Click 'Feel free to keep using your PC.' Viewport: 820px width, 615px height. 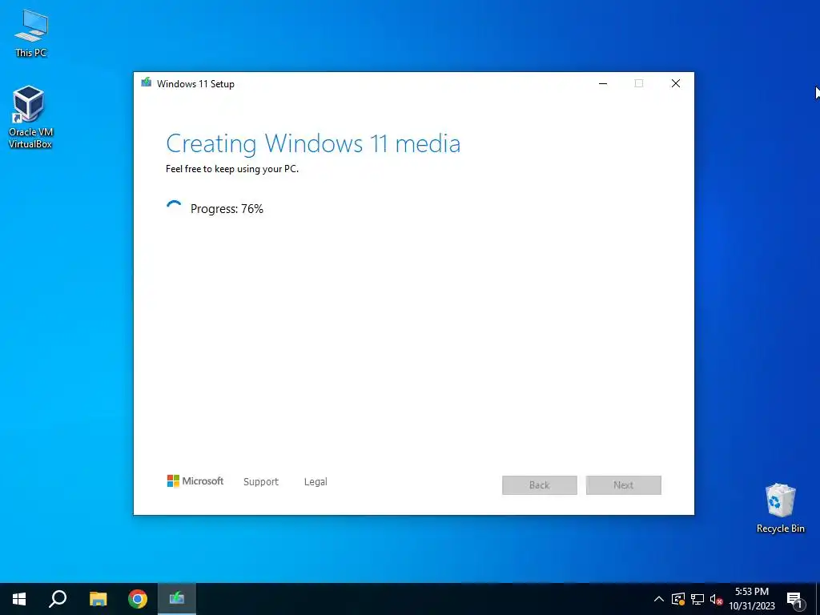[x=232, y=169]
